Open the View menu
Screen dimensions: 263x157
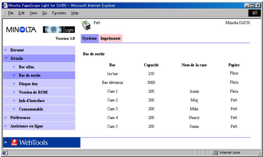pyautogui.click(x=33, y=13)
